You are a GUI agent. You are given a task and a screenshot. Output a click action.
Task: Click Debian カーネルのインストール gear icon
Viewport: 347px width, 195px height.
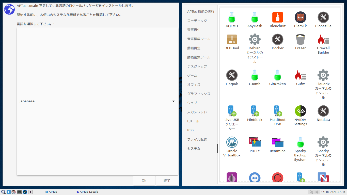255,39
